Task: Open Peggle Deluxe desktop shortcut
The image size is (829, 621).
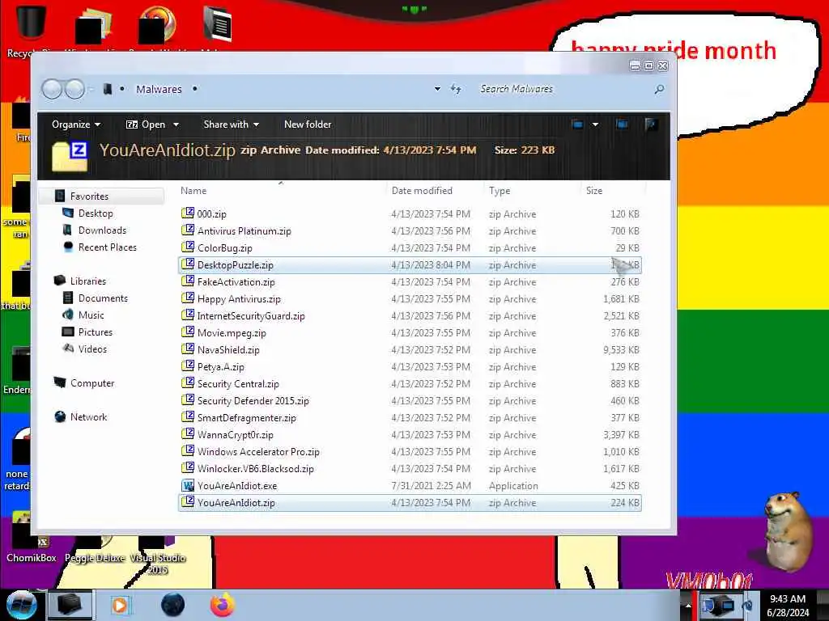Action: (95, 549)
